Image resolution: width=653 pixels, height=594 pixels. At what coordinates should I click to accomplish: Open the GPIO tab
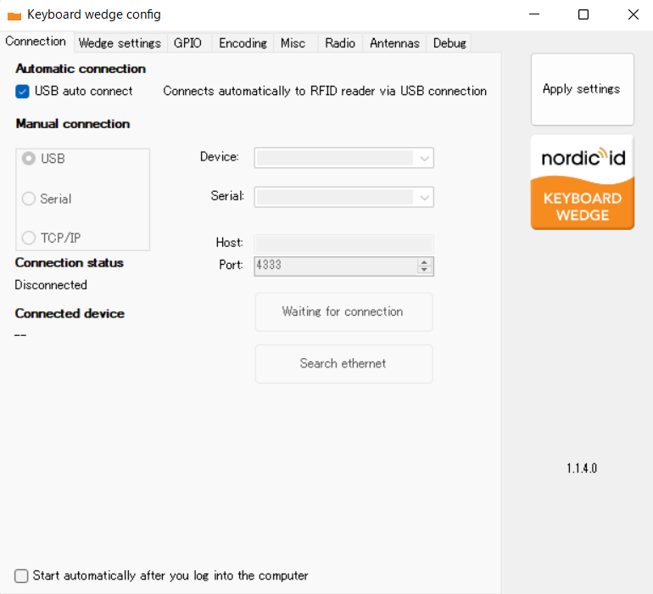(x=187, y=42)
